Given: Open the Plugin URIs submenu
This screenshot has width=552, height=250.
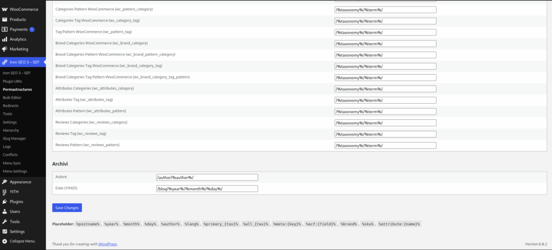Looking at the screenshot, I should [12, 81].
